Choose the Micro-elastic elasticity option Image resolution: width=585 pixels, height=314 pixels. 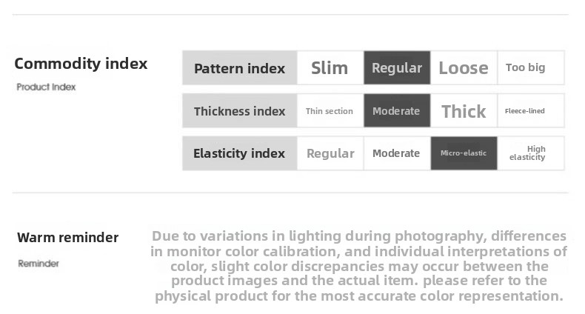(464, 153)
